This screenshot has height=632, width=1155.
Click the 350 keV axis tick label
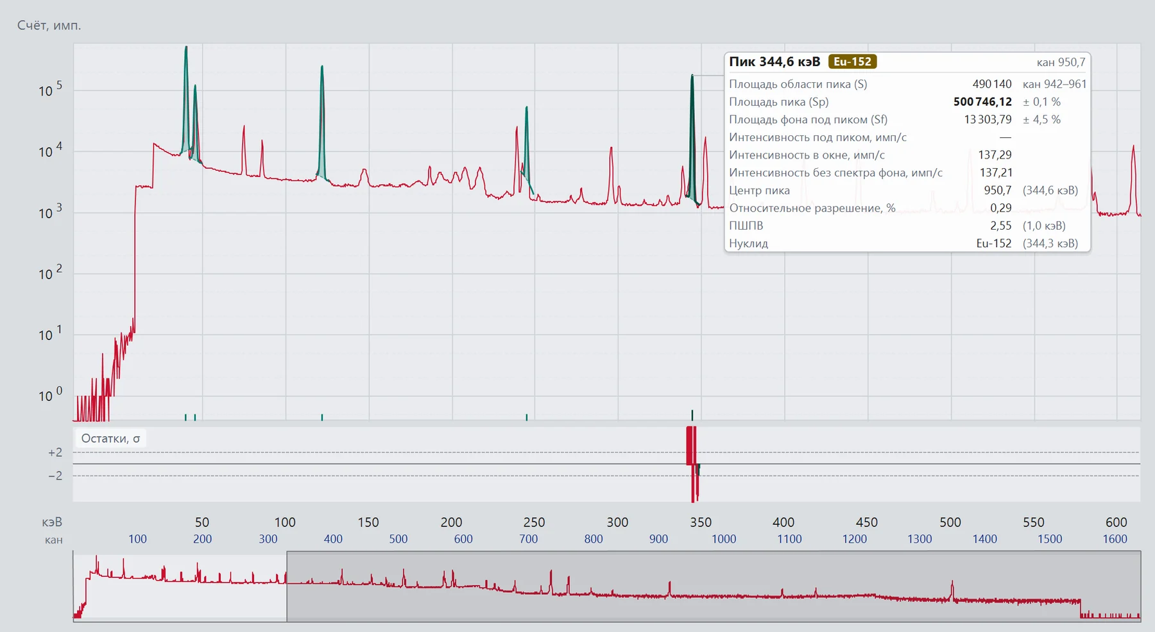[700, 522]
